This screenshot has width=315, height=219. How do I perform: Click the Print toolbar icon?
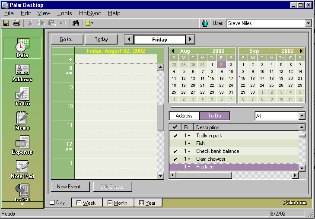[x=17, y=23]
